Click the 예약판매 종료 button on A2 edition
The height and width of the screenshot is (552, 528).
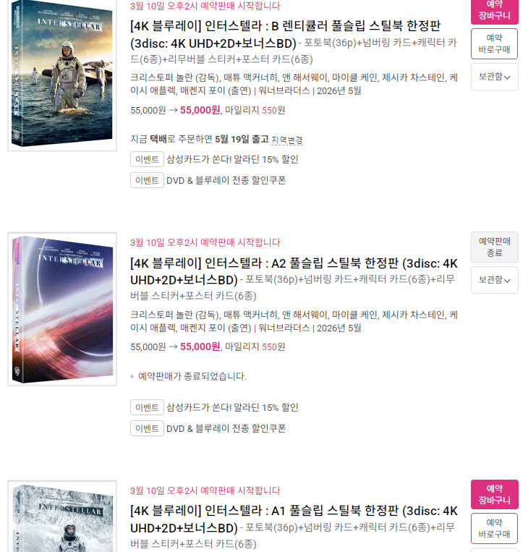[494, 247]
